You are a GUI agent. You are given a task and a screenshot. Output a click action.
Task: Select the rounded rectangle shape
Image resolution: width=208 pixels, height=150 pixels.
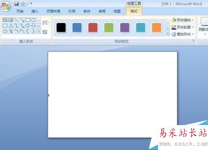5,25
